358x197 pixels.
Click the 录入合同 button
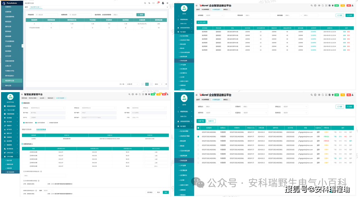[202, 22]
